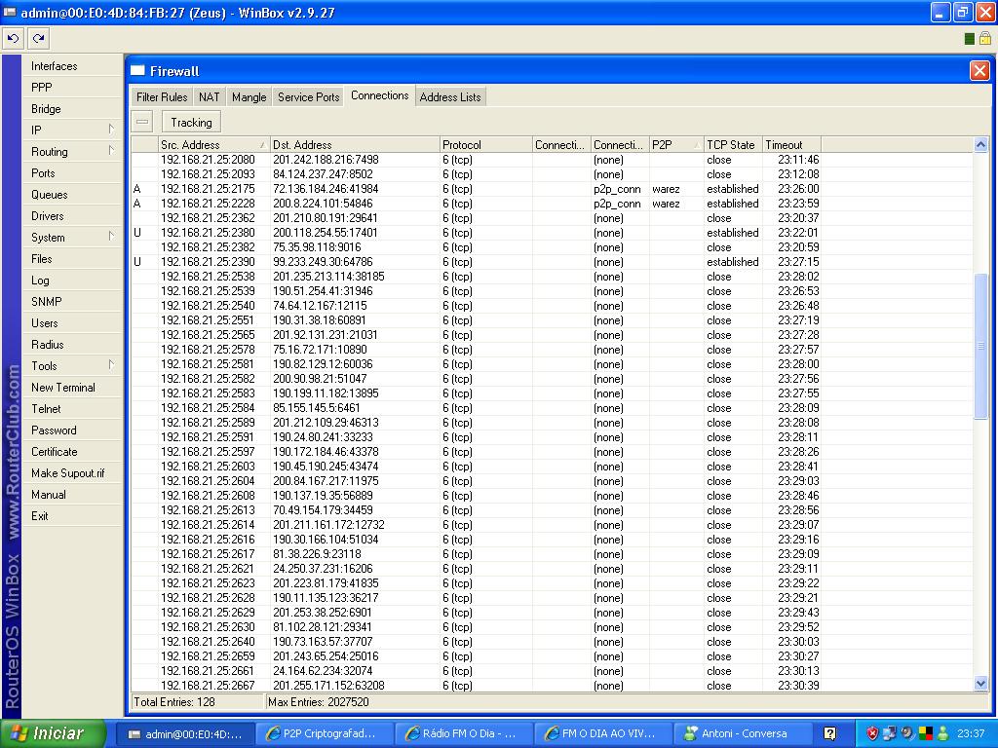Open Interfaces from the side menu

(x=72, y=66)
